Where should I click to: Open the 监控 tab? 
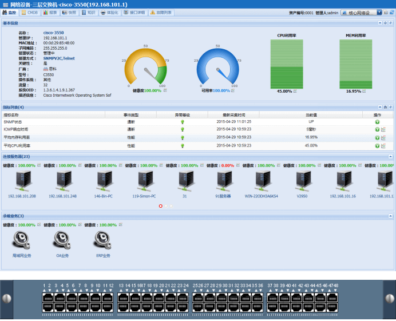[9, 13]
